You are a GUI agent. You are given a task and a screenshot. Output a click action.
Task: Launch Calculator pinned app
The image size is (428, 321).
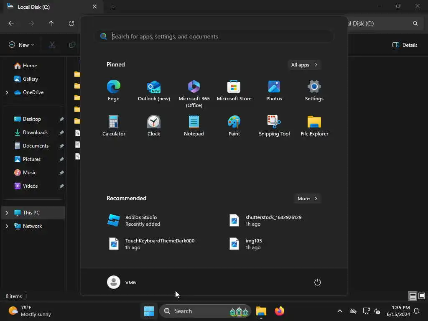click(x=114, y=125)
